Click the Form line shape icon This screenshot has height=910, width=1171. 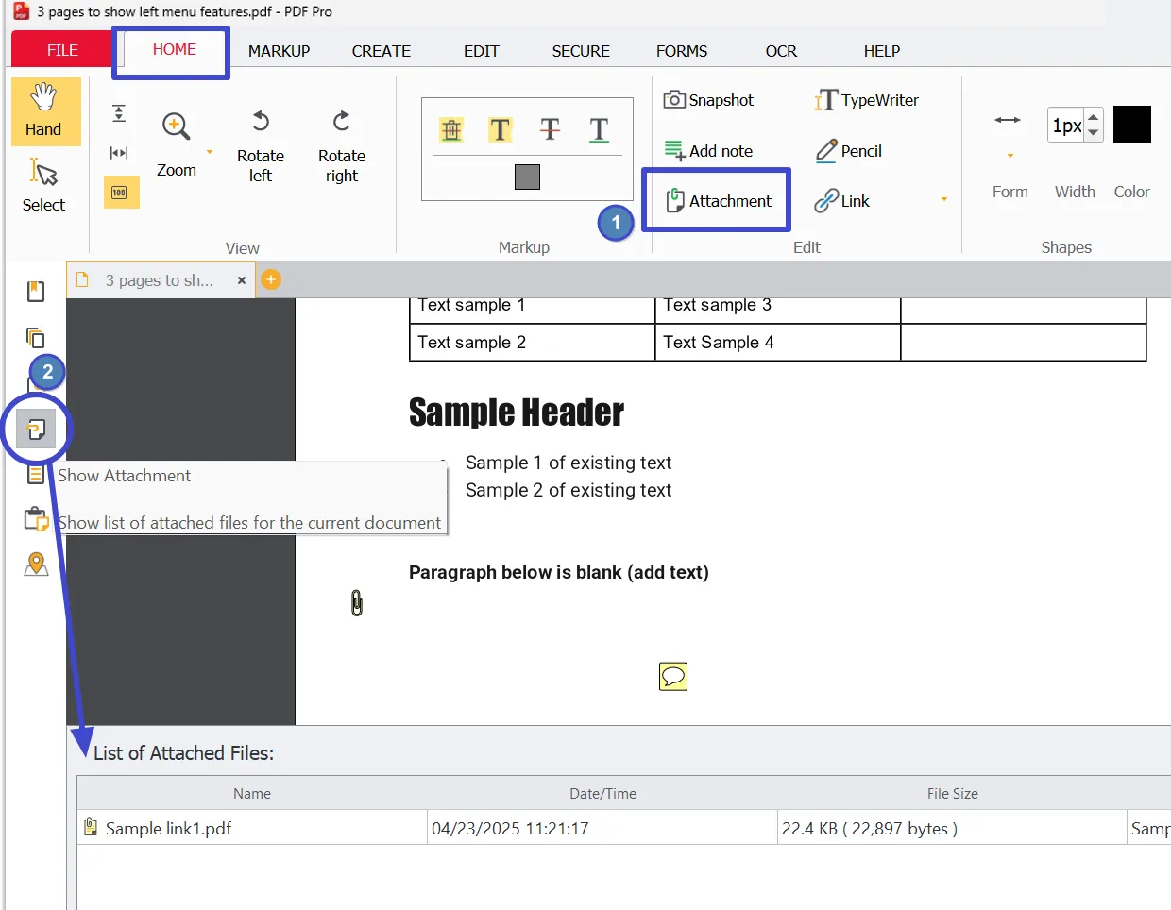[x=1008, y=120]
